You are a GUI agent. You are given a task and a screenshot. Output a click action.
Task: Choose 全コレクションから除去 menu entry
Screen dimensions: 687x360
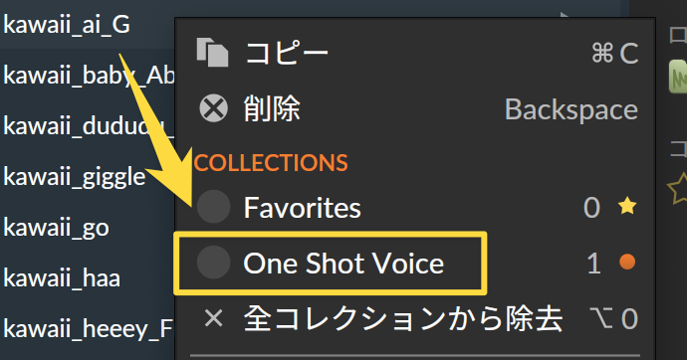tap(415, 318)
